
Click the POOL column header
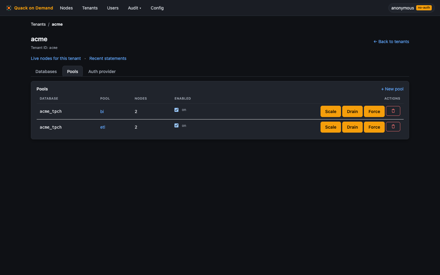tap(105, 98)
